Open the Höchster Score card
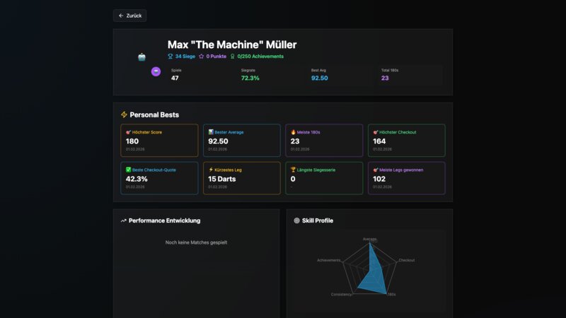566x318 pixels. coord(159,141)
